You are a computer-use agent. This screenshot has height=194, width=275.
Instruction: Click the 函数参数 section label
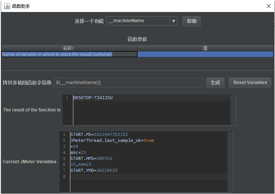[x=137, y=39]
